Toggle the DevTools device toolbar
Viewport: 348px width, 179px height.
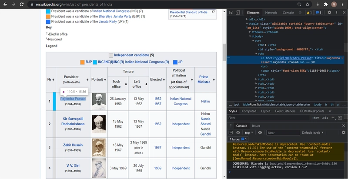(x=238, y=13)
